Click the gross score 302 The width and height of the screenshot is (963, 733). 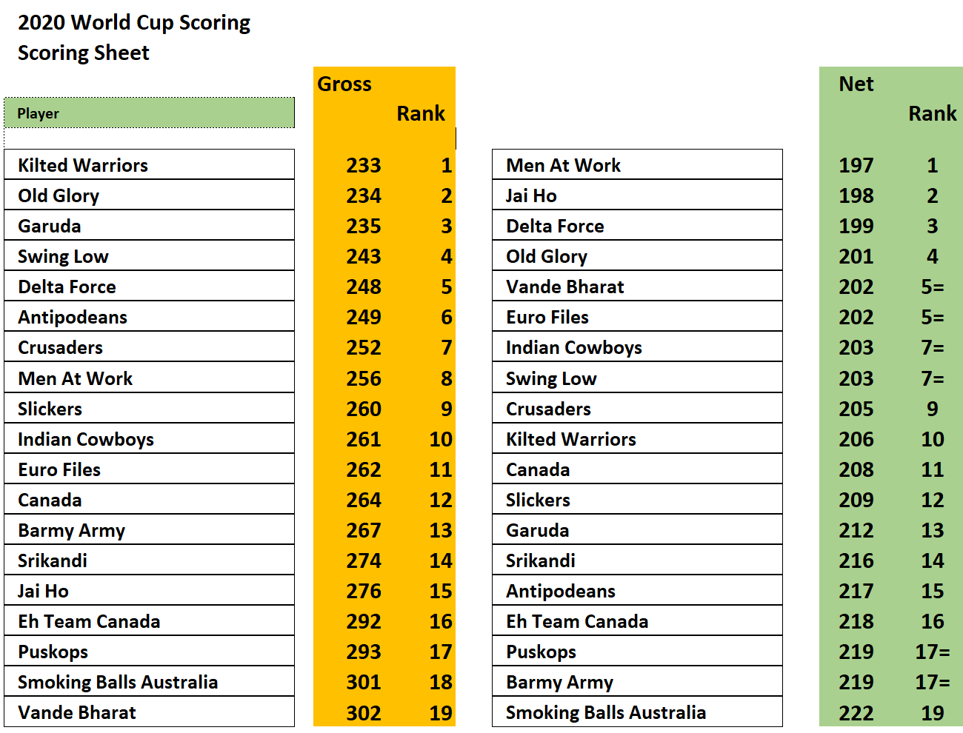click(363, 713)
